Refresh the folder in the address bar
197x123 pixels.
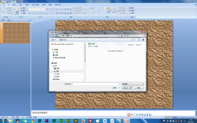point(120,36)
